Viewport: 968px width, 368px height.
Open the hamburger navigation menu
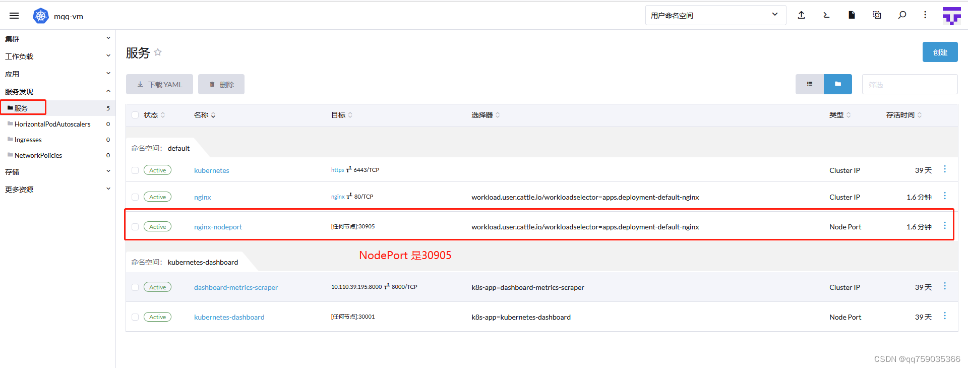coord(14,16)
